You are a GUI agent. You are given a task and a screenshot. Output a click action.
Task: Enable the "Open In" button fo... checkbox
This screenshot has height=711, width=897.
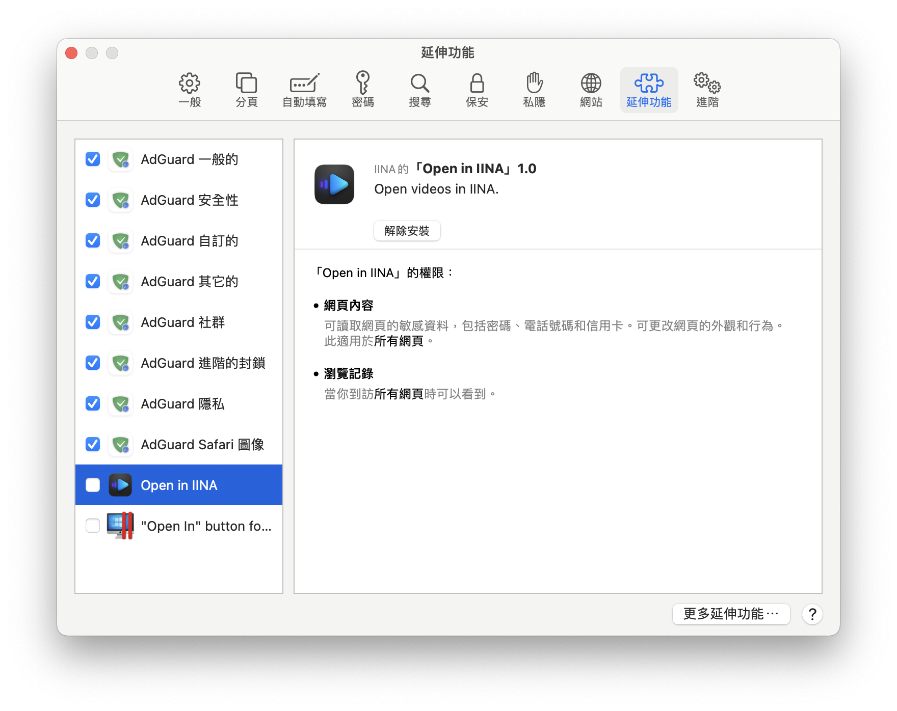pos(93,526)
